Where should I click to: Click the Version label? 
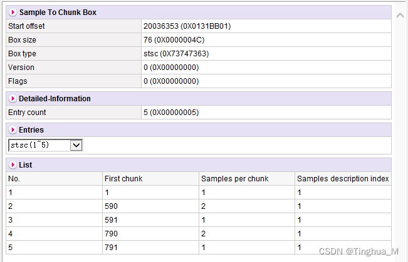click(x=21, y=68)
